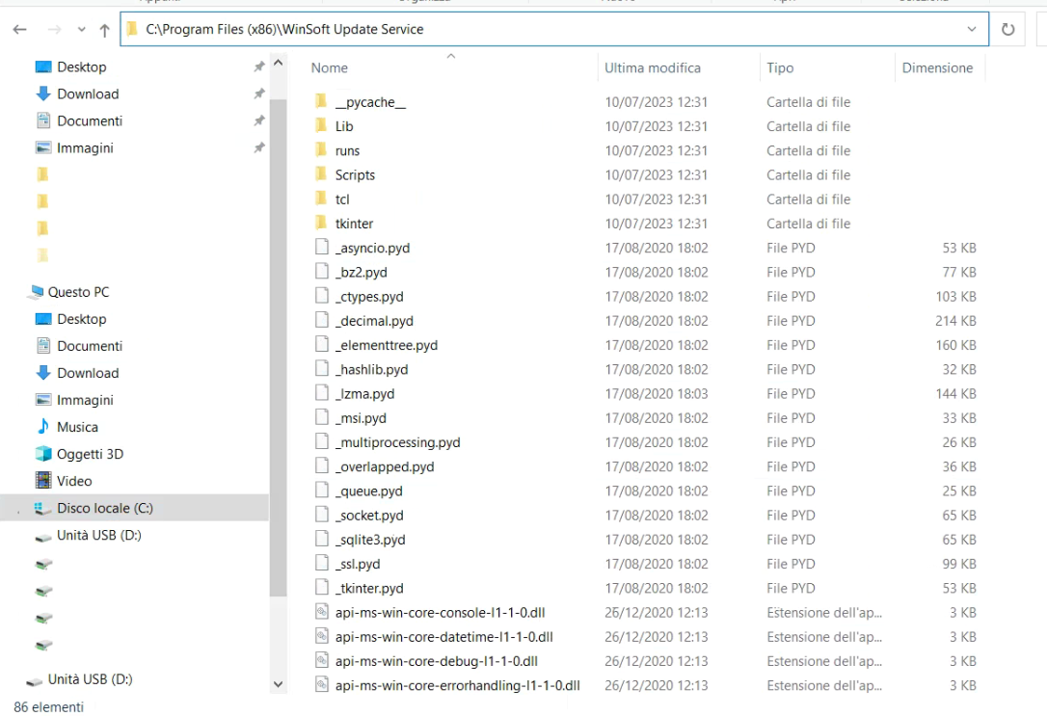
Task: Click the 214 KB size cell
Action: [x=955, y=321]
